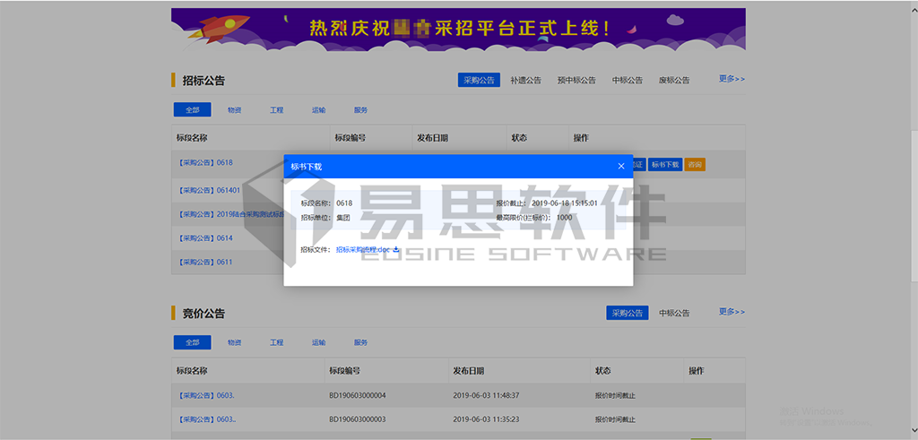This screenshot has width=918, height=440.
Task: Open the 预中标公告 tab
Action: pyautogui.click(x=576, y=80)
